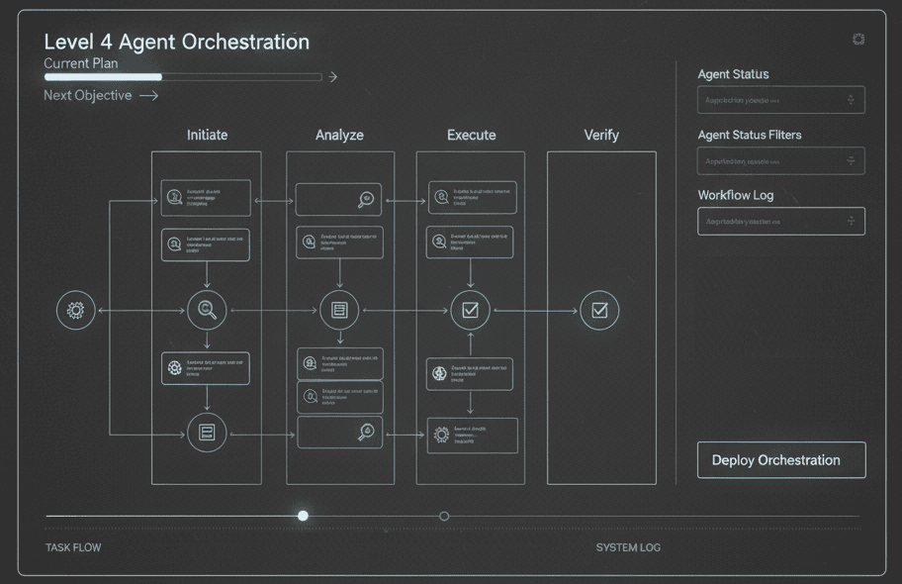This screenshot has width=902, height=584.
Task: Click the document circle node in Analyze column
Action: tap(339, 311)
